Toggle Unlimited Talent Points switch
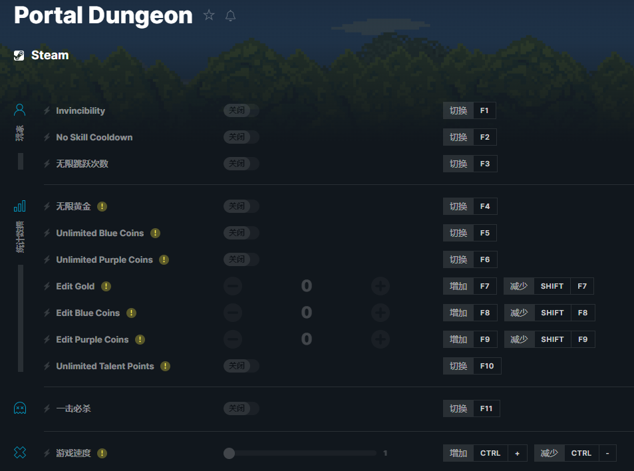This screenshot has height=471, width=634. pos(241,366)
